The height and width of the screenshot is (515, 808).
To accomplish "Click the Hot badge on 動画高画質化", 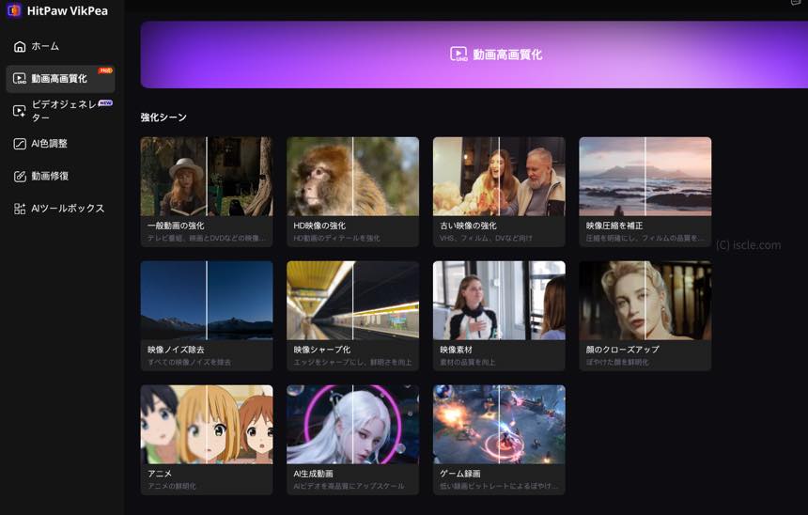I will (x=105, y=70).
